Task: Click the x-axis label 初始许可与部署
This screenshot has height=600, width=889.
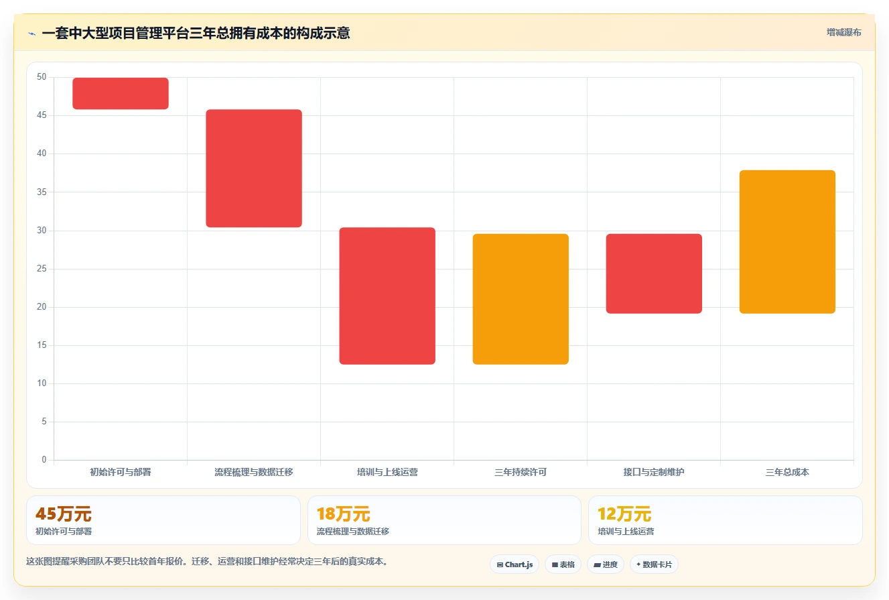Action: (x=121, y=472)
